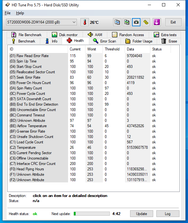Click the 4:42 next update timer
Viewport: 188px width, 223px height.
click(116, 214)
